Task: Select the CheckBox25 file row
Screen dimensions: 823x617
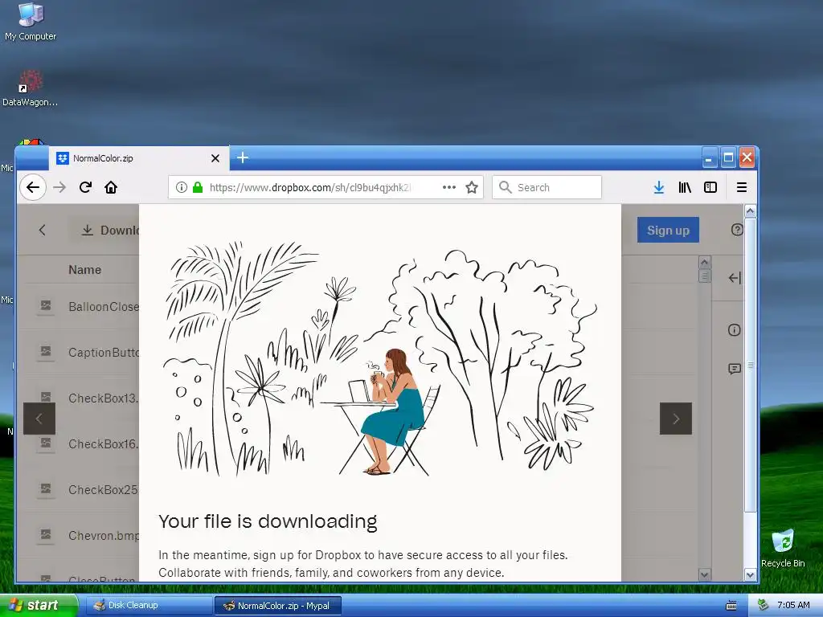Action: pyautogui.click(x=81, y=489)
